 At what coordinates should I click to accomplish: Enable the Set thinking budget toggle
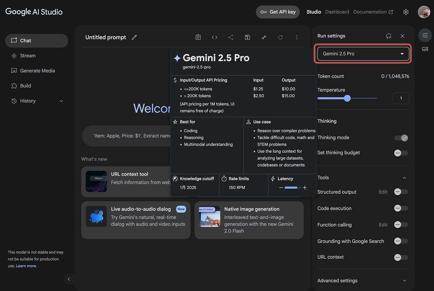pyautogui.click(x=401, y=153)
